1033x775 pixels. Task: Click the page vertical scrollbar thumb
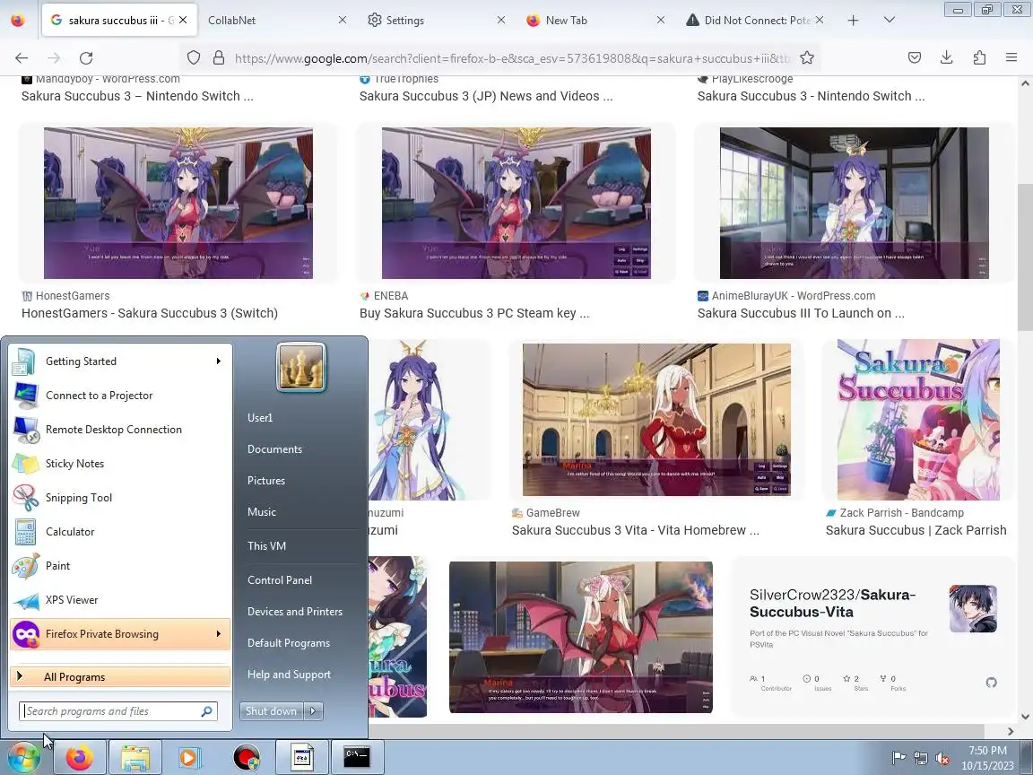(1024, 257)
